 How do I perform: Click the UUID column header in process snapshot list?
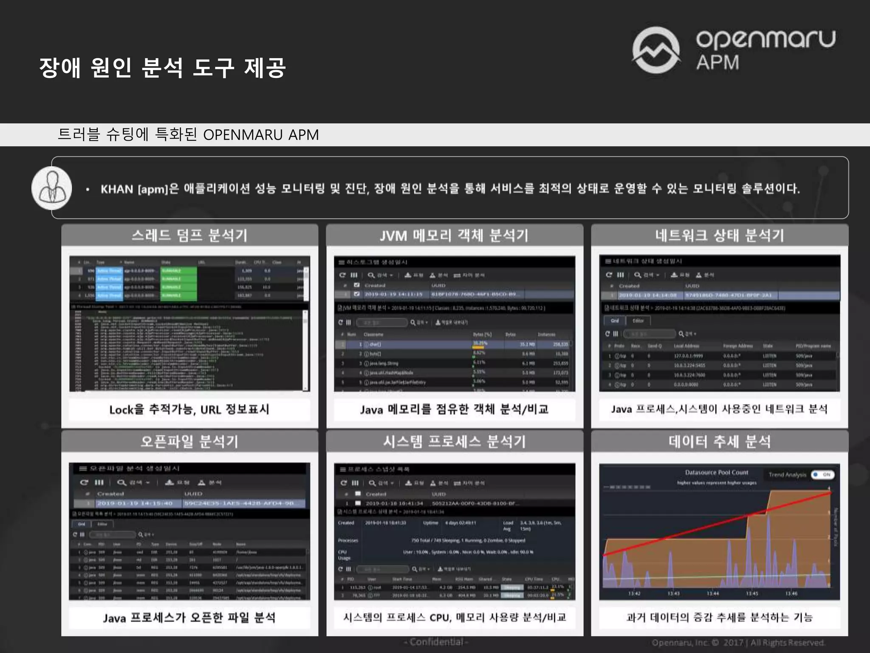click(439, 494)
